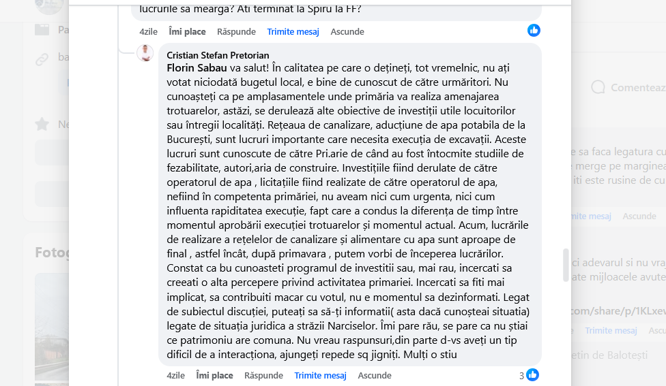666x386 pixels.
Task: Click the star icon in left sidebar
Action: click(x=42, y=124)
